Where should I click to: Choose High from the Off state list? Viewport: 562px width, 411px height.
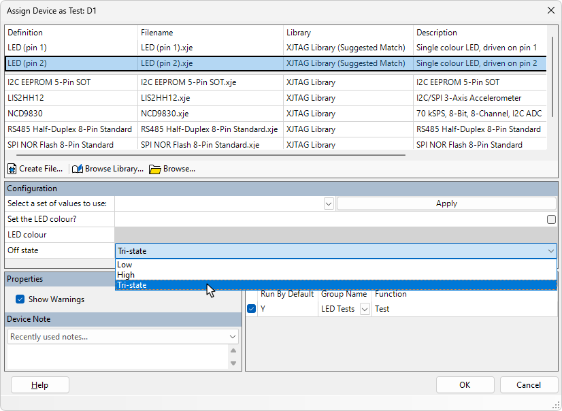tap(126, 275)
